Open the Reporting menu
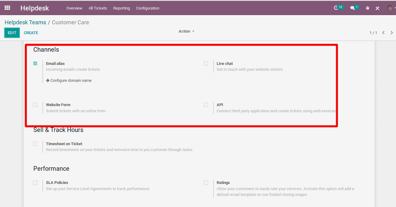Image resolution: width=396 pixels, height=207 pixels. [x=122, y=8]
